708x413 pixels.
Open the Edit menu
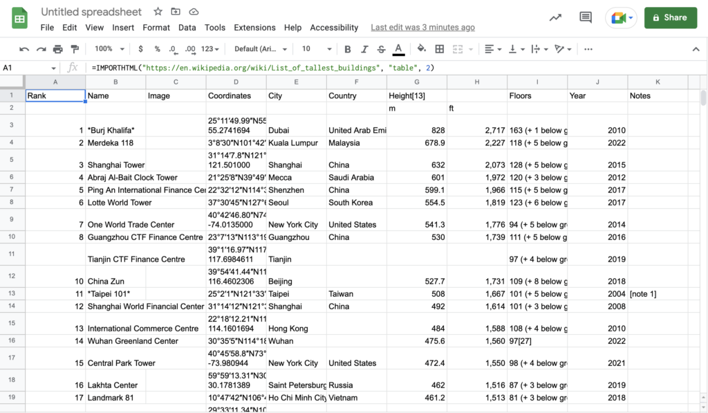tap(70, 28)
